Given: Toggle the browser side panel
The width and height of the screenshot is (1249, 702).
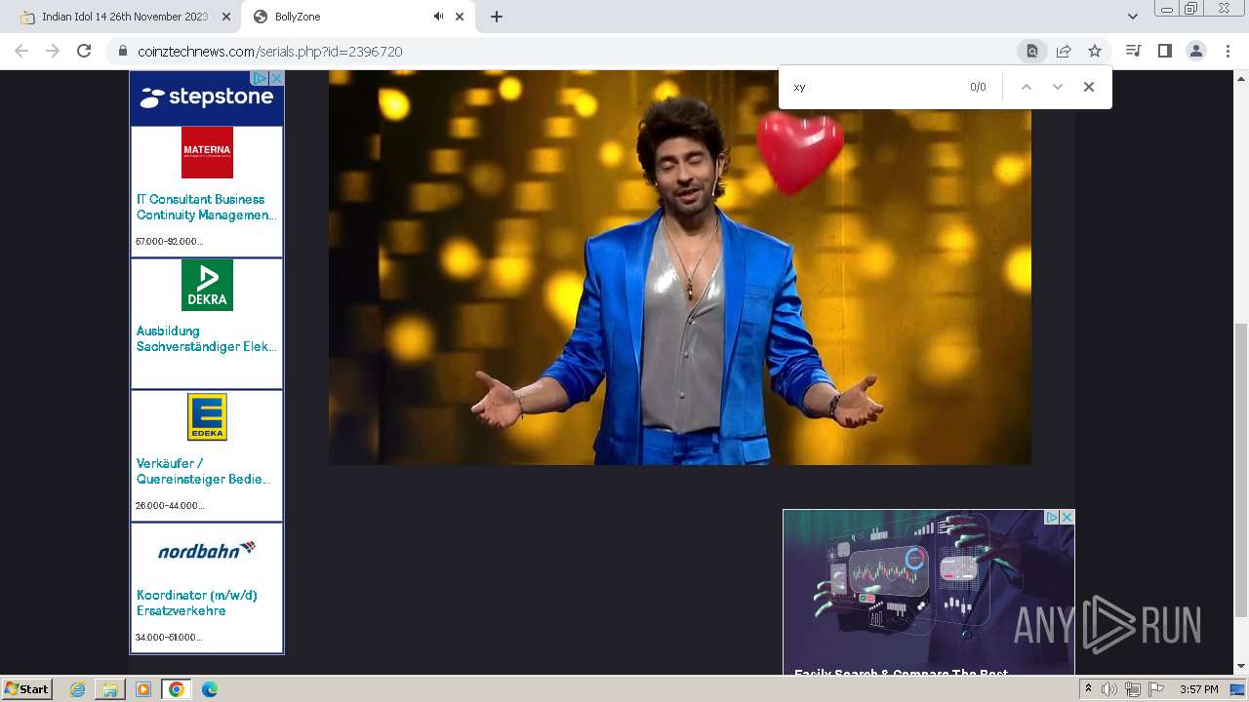Looking at the screenshot, I should pyautogui.click(x=1164, y=51).
